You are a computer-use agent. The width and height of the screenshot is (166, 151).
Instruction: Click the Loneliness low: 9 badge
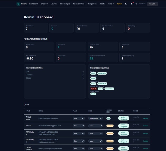point(93,94)
